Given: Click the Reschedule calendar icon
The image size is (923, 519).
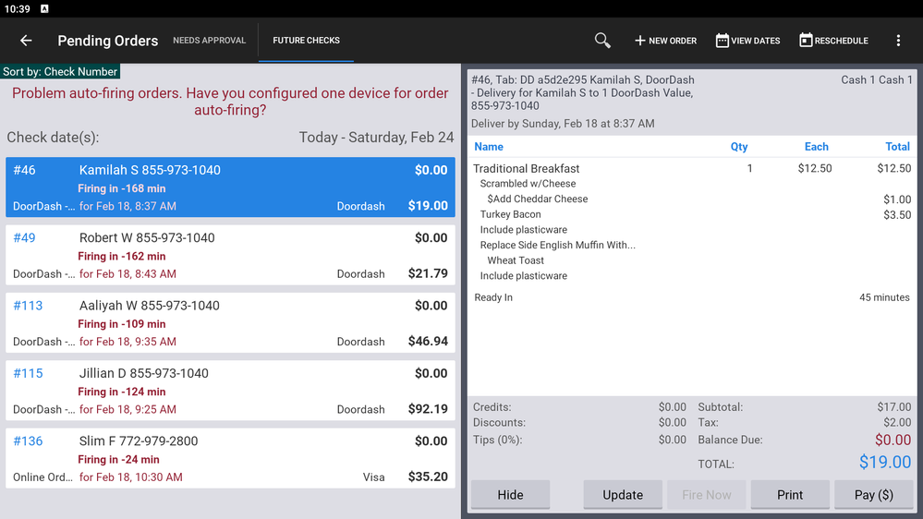Looking at the screenshot, I should coord(806,41).
